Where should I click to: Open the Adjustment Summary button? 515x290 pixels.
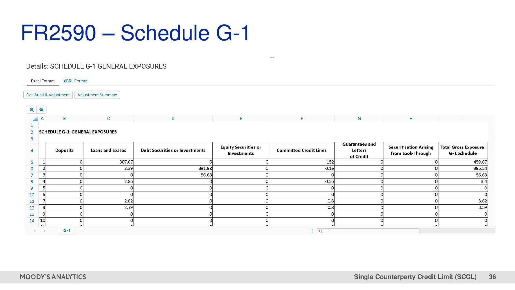point(97,95)
